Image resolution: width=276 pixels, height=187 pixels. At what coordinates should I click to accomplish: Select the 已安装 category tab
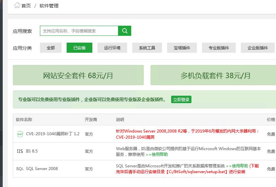click(x=79, y=48)
